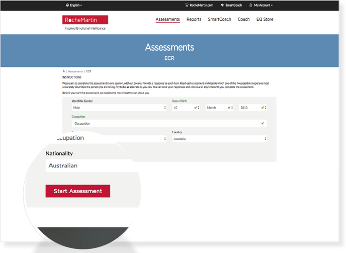This screenshot has height=253, width=346.
Task: Open the SmartCoach main menu item
Action: (219, 20)
